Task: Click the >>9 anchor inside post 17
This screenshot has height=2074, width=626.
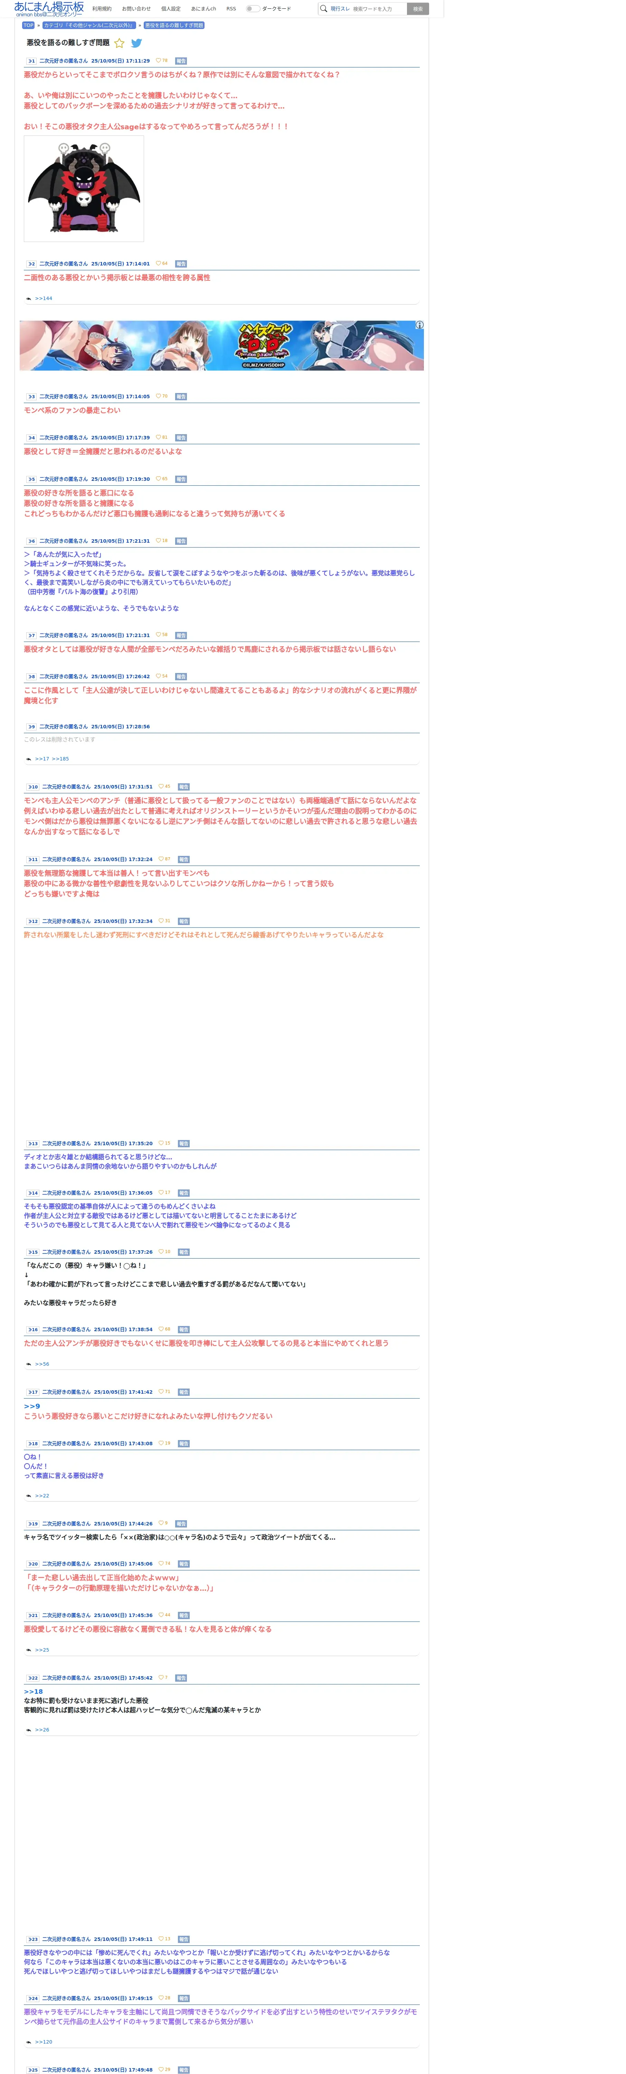Action: tap(31, 1407)
